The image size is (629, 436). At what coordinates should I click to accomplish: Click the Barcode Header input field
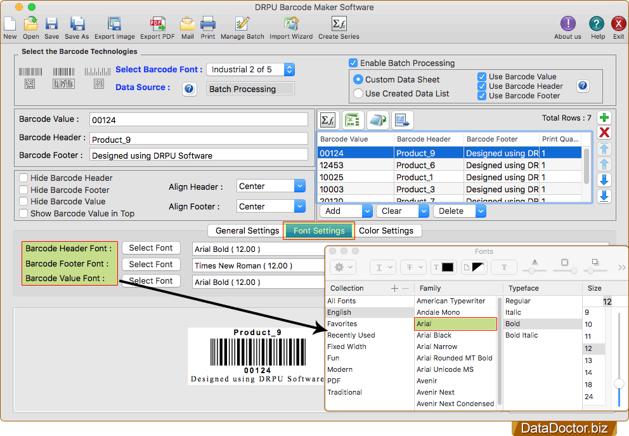[x=198, y=138]
